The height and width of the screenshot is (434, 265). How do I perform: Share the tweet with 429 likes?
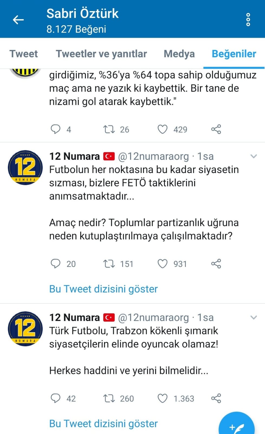point(216,129)
